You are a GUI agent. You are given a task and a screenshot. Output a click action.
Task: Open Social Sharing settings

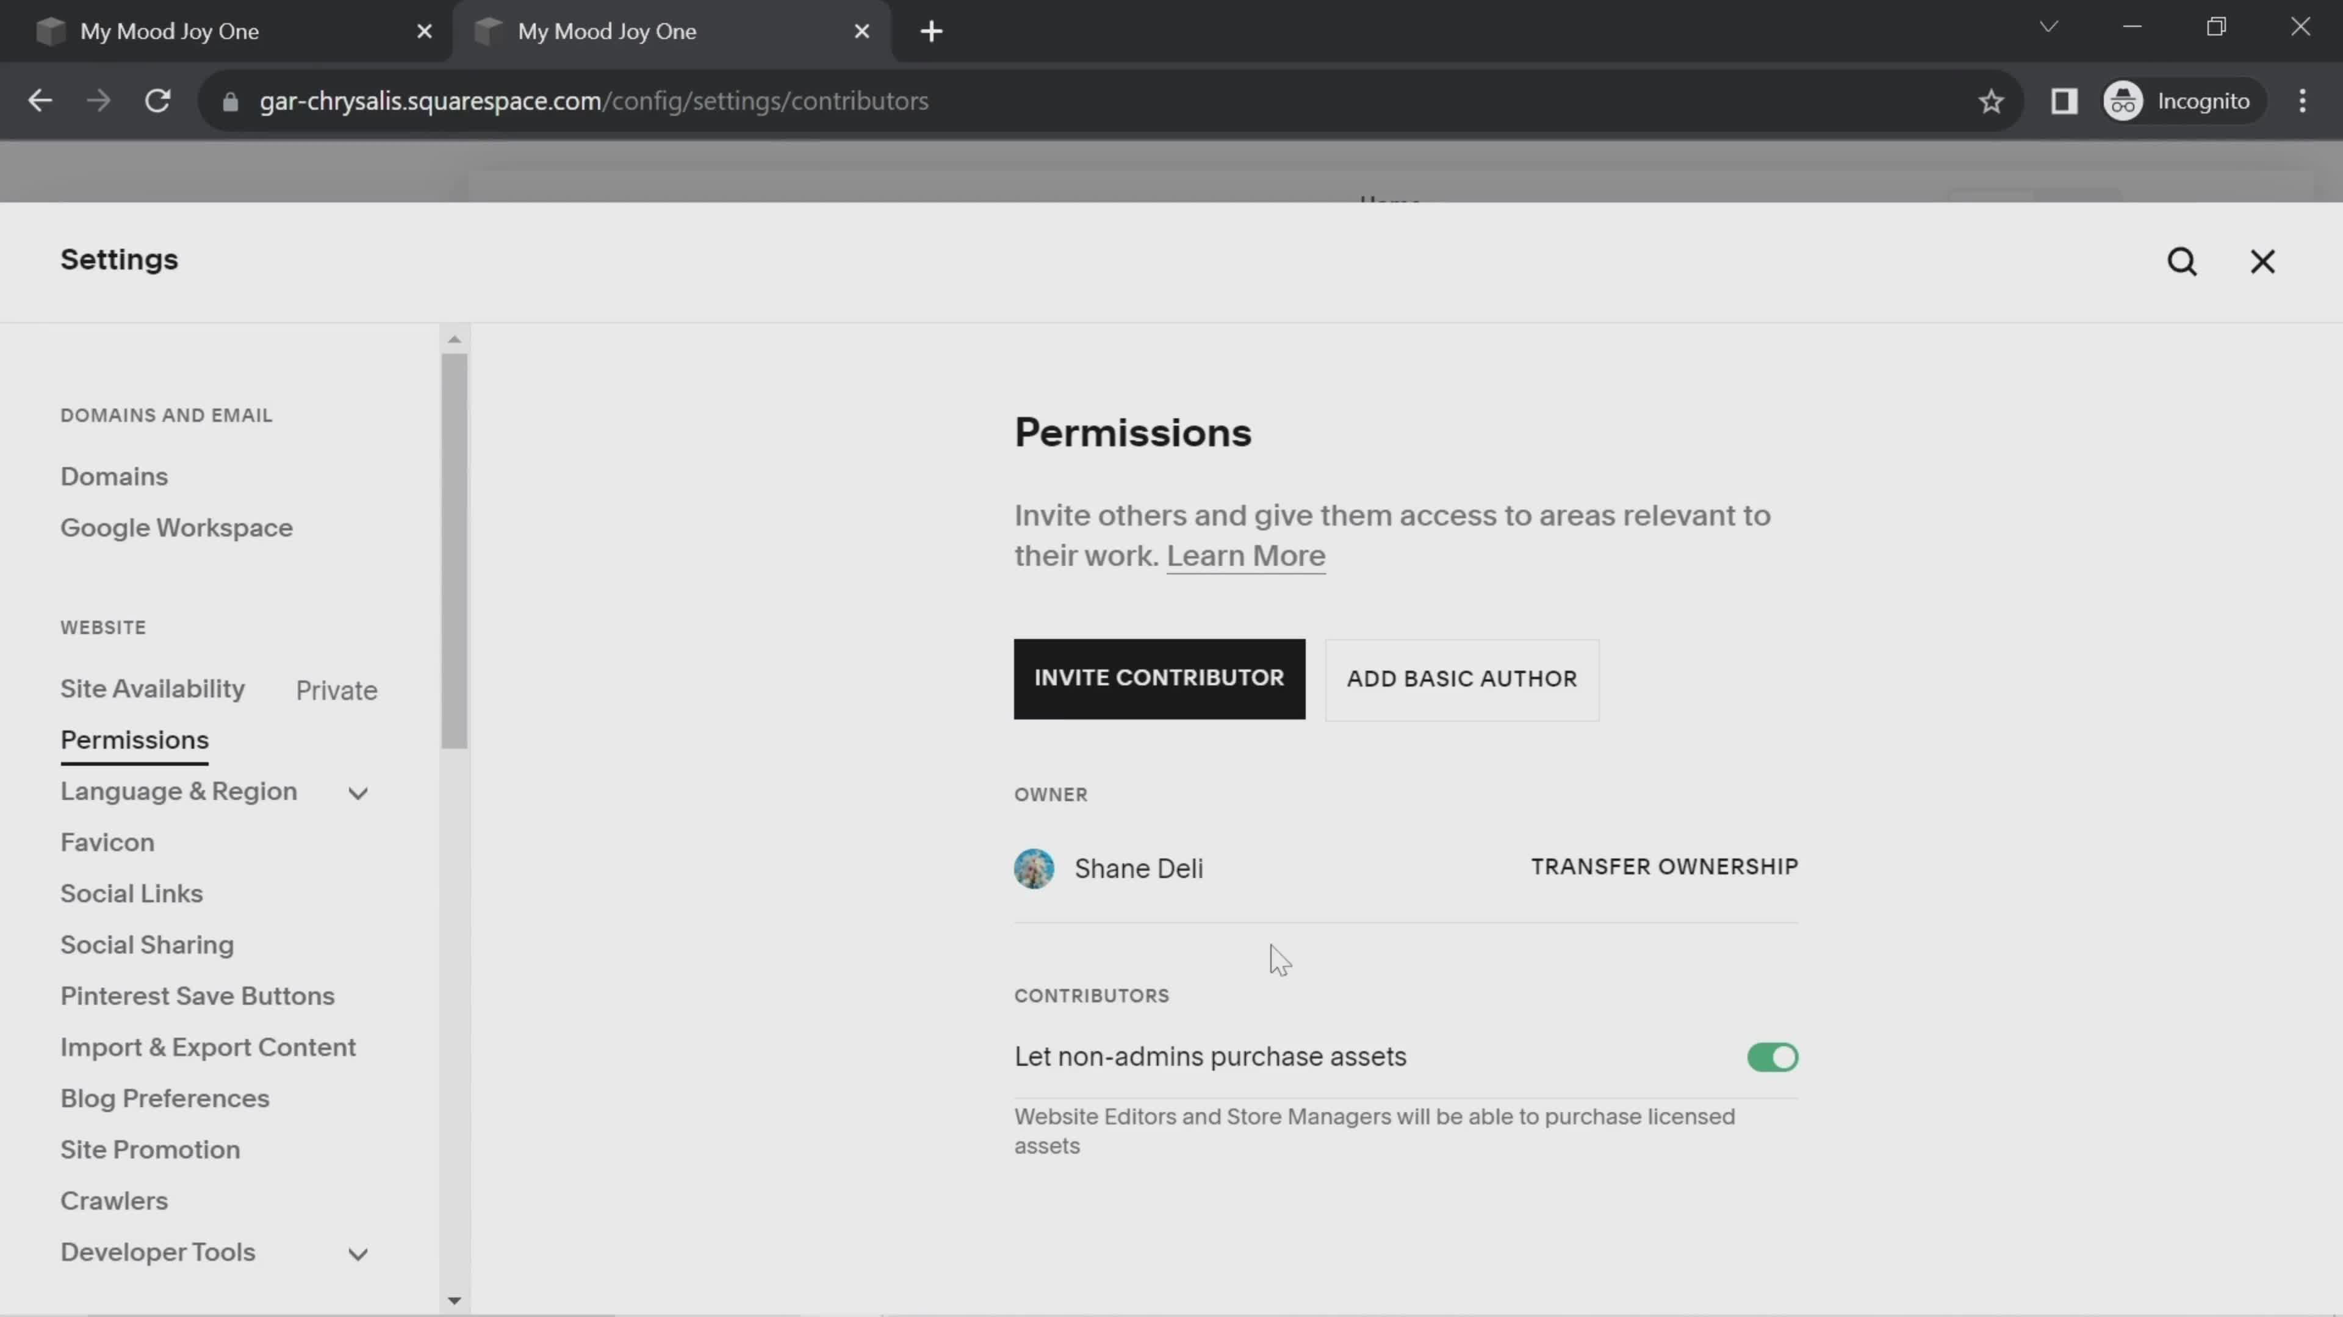pyautogui.click(x=147, y=945)
